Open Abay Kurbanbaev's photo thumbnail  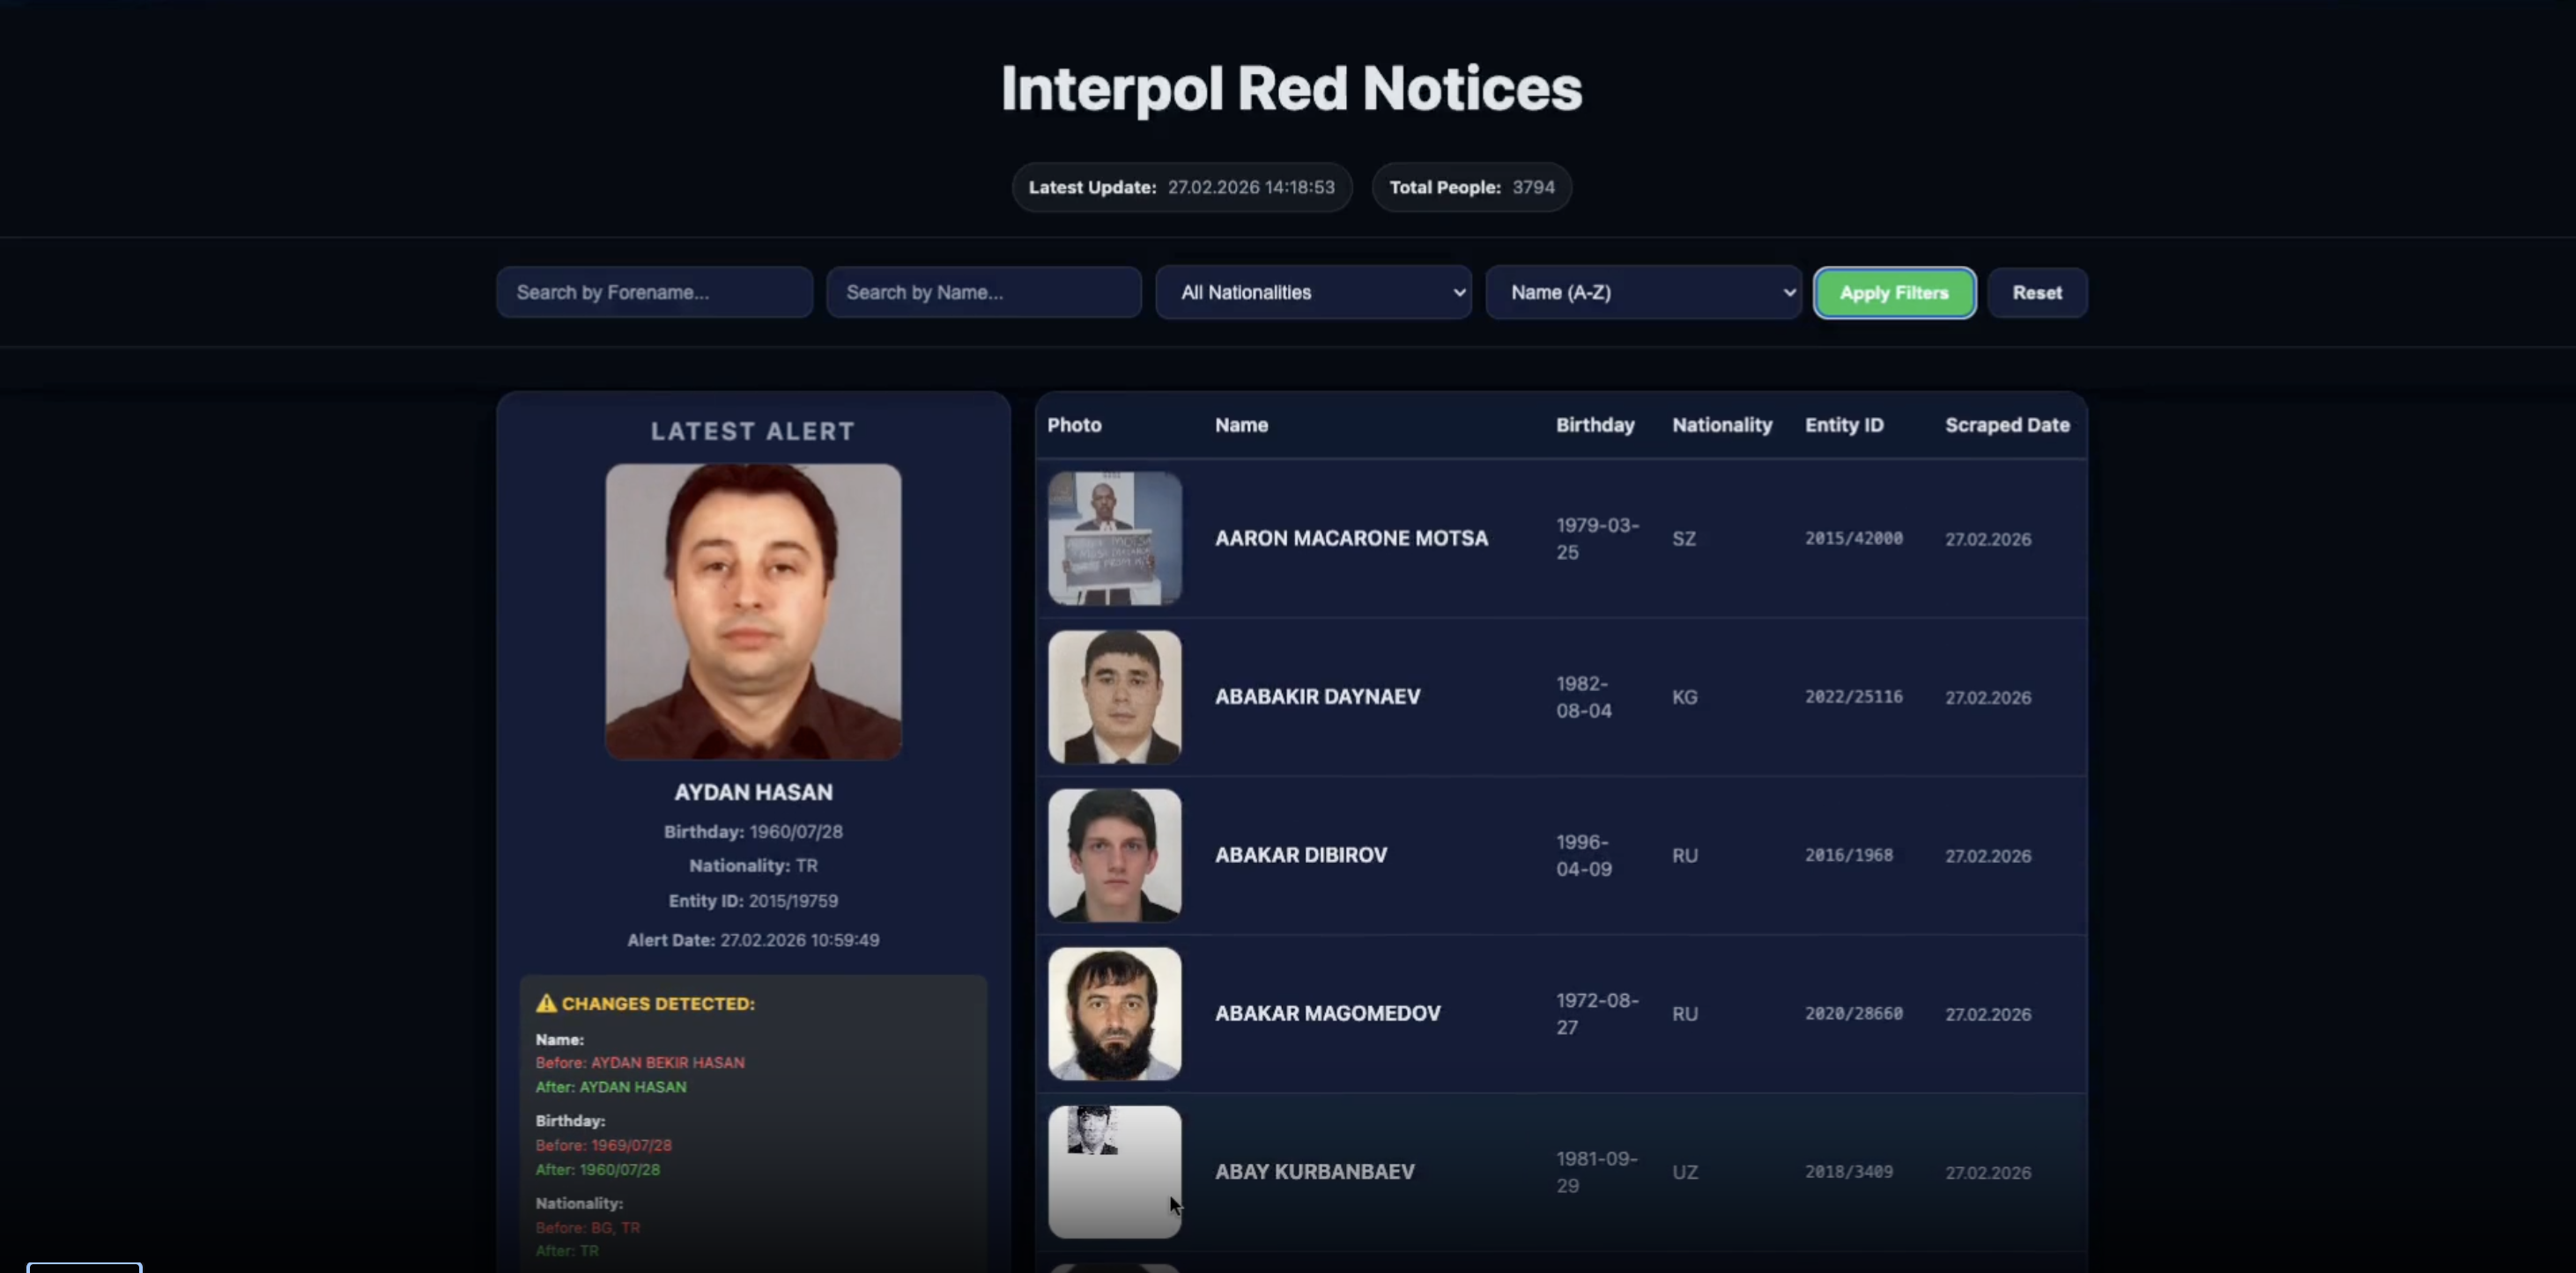click(1114, 1171)
